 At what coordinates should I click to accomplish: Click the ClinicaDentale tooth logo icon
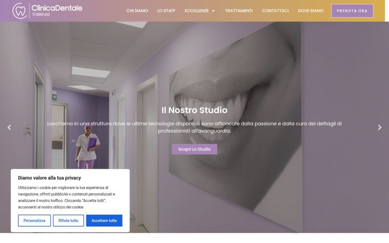click(19, 11)
